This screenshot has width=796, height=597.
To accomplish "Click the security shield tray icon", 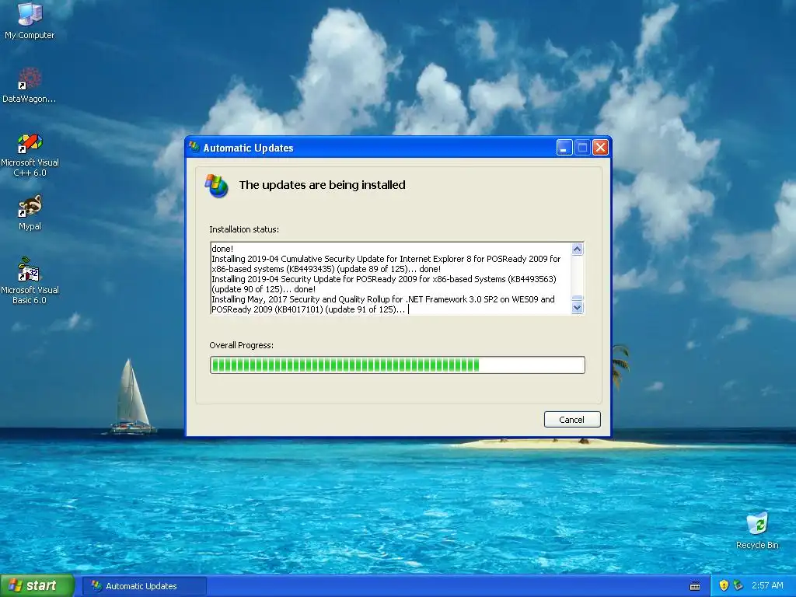I will (x=724, y=585).
